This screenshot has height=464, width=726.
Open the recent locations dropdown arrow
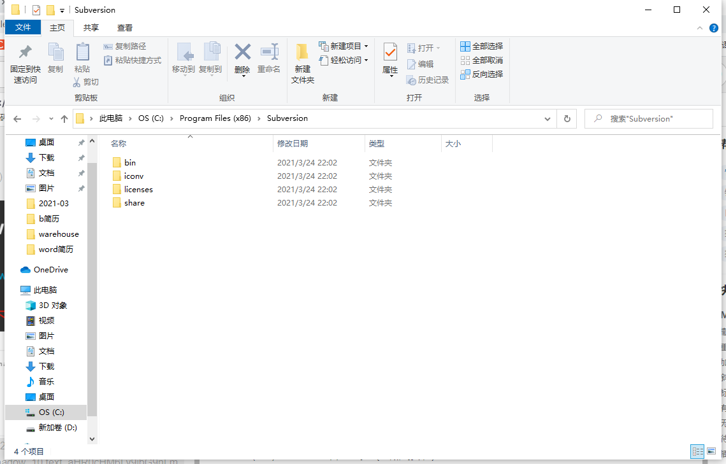51,119
